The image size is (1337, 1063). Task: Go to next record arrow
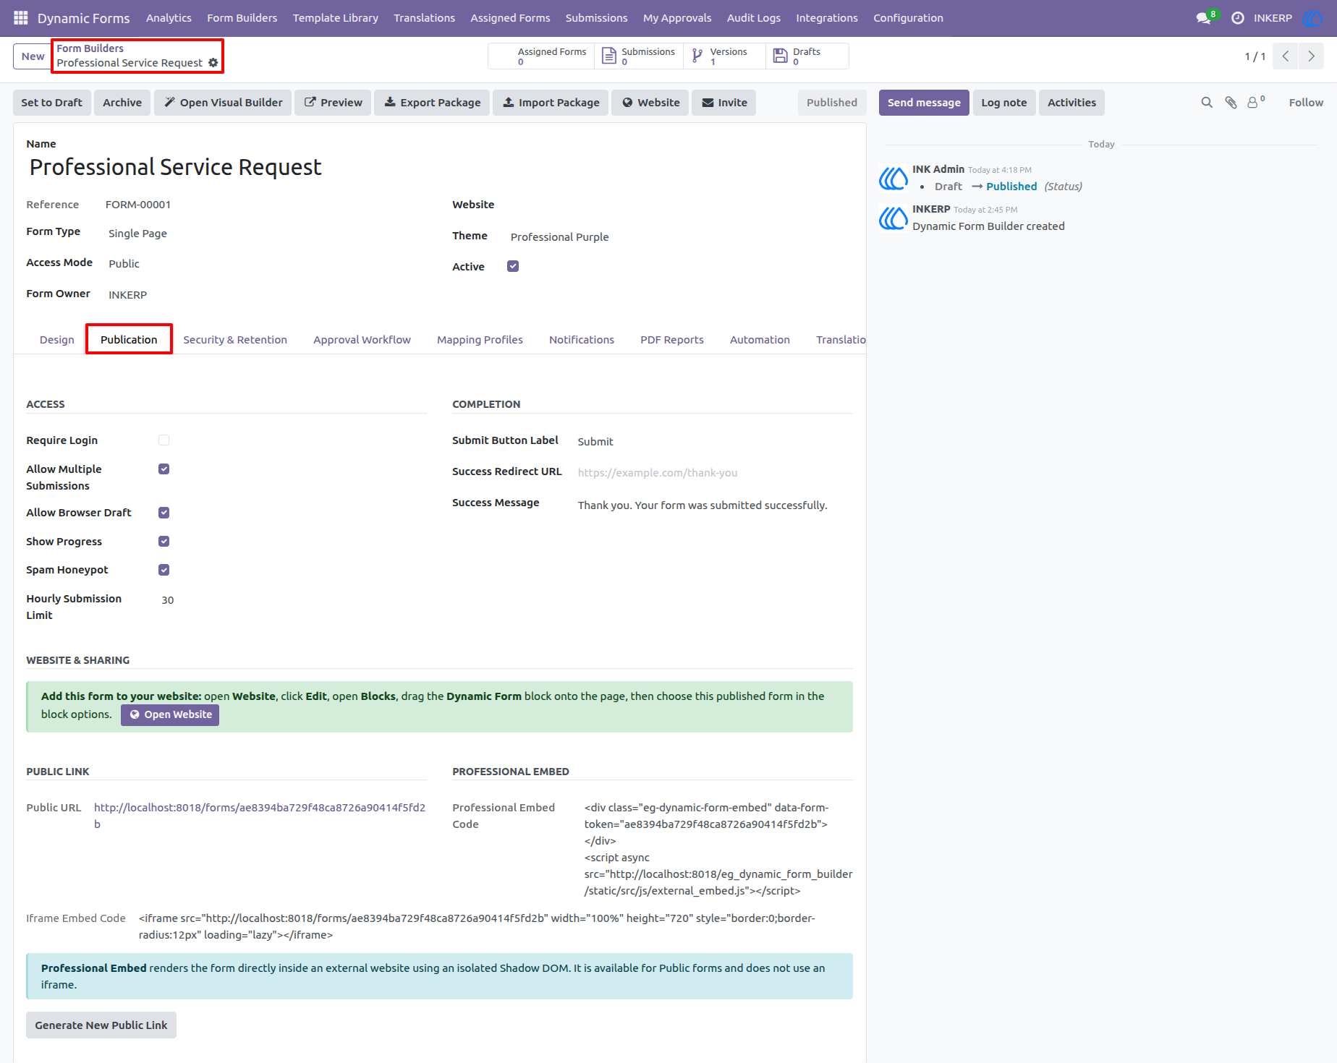[x=1311, y=56]
